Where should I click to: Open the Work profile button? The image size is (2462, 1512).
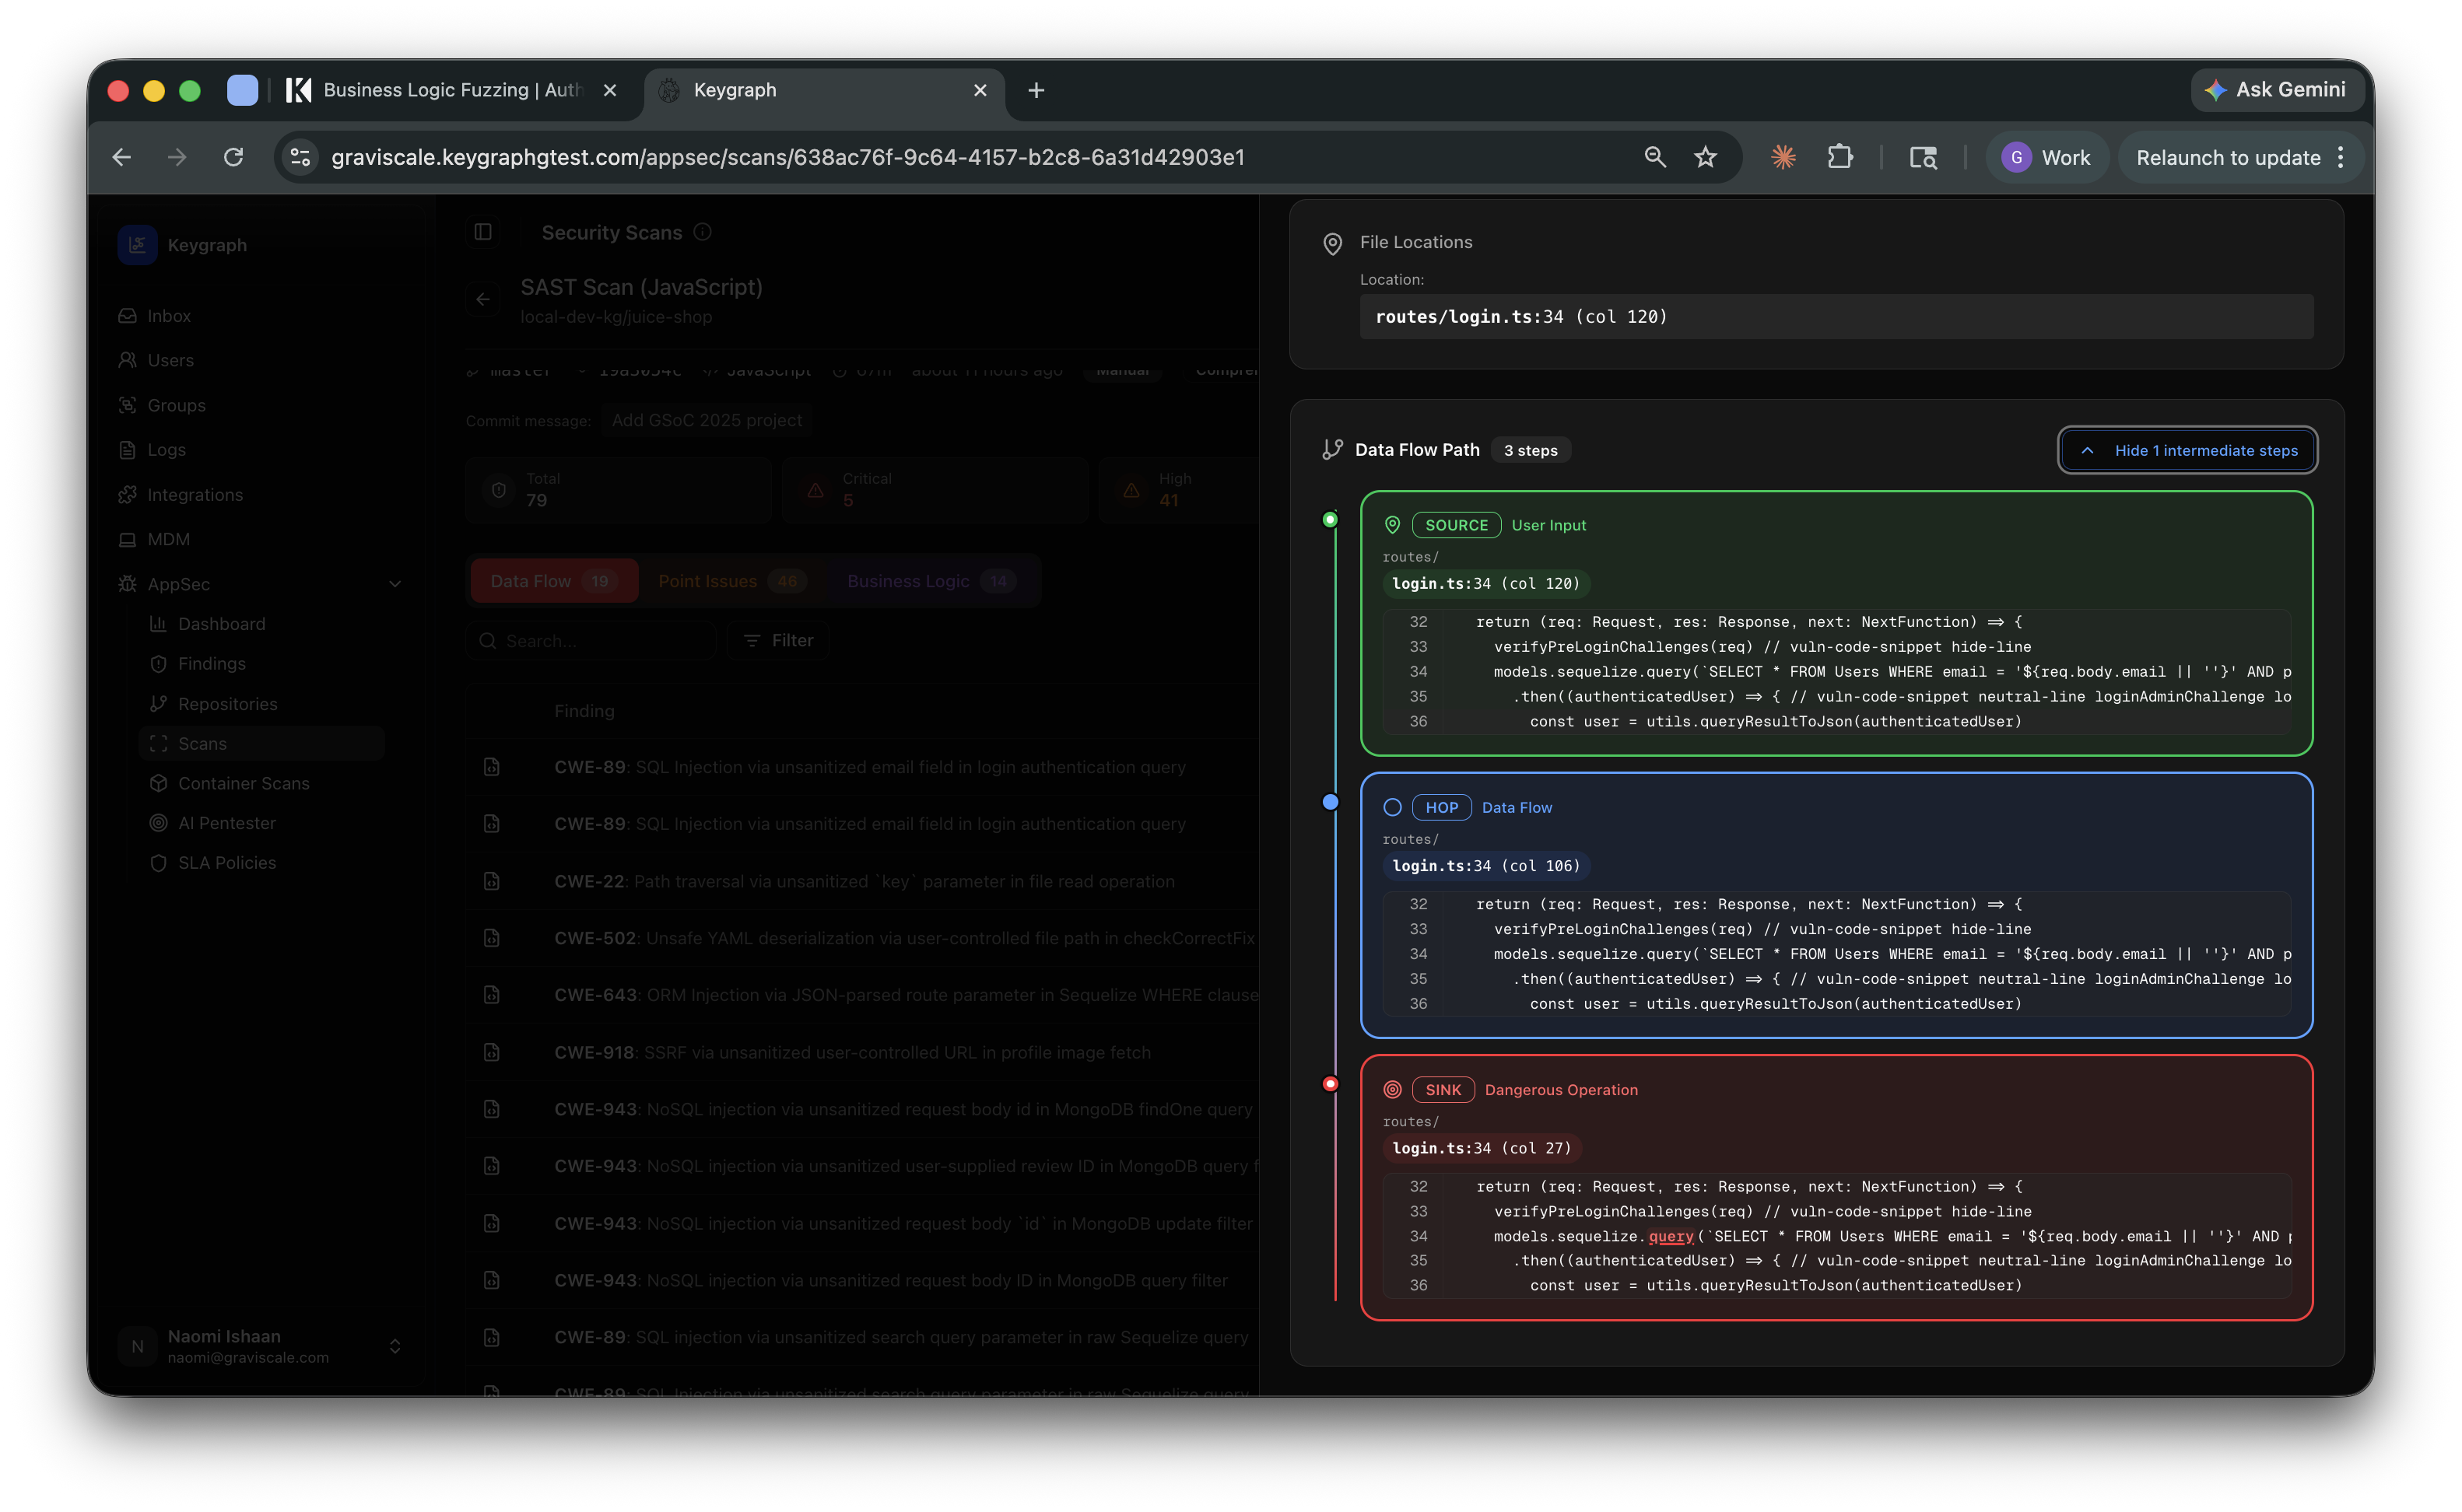(2045, 157)
